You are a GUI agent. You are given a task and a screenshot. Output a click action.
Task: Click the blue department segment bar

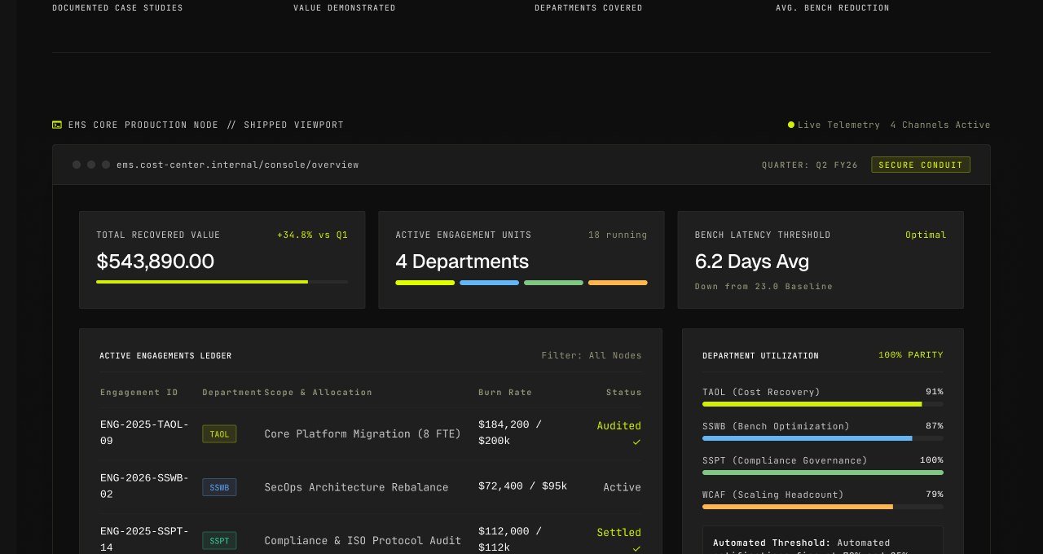489,283
